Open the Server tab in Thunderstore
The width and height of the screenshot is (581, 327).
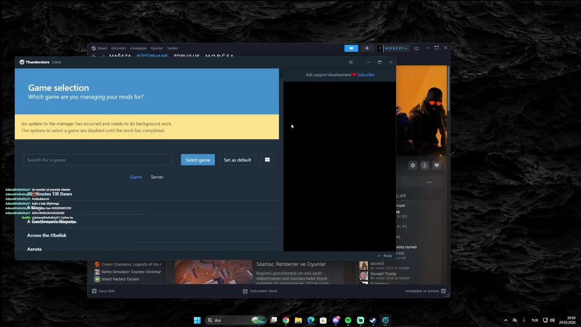pos(157,177)
